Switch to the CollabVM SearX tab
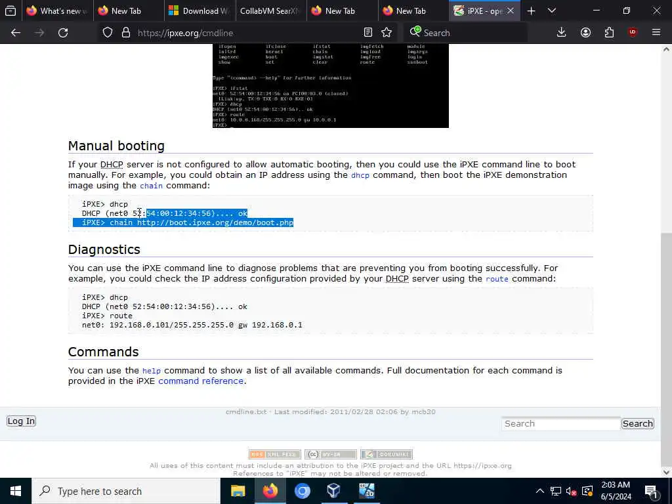This screenshot has width=672, height=504. click(271, 10)
